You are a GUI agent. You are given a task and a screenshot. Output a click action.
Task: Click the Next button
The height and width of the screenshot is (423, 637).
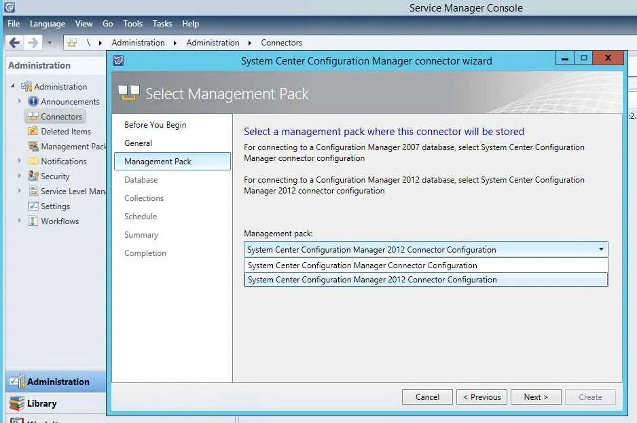536,397
